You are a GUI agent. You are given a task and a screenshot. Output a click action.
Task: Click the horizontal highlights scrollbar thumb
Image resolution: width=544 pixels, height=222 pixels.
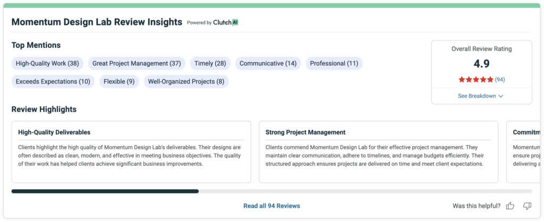(x=105, y=191)
